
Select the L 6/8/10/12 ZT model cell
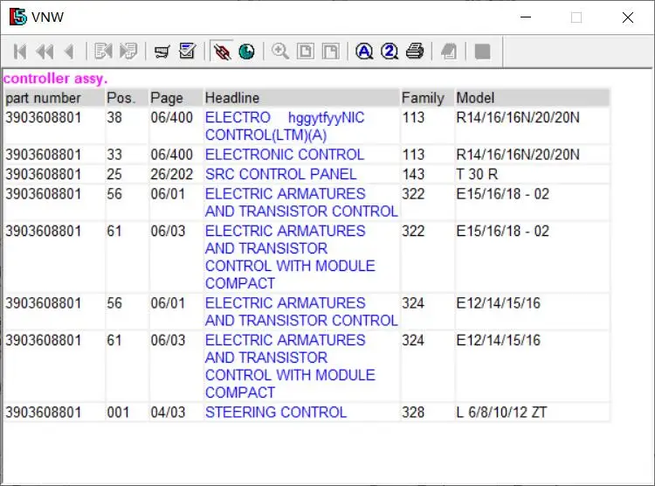click(x=501, y=413)
